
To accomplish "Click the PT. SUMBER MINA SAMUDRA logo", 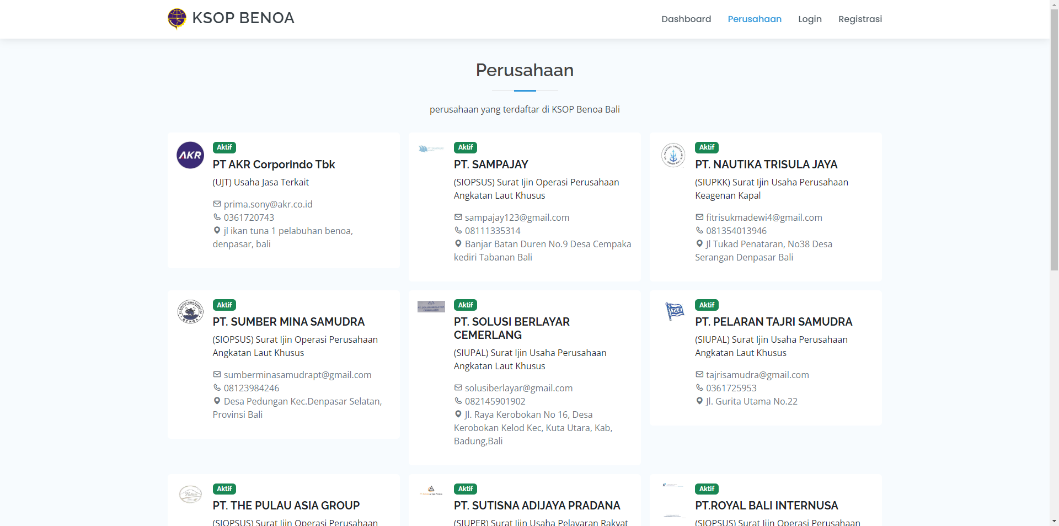I will 190,312.
